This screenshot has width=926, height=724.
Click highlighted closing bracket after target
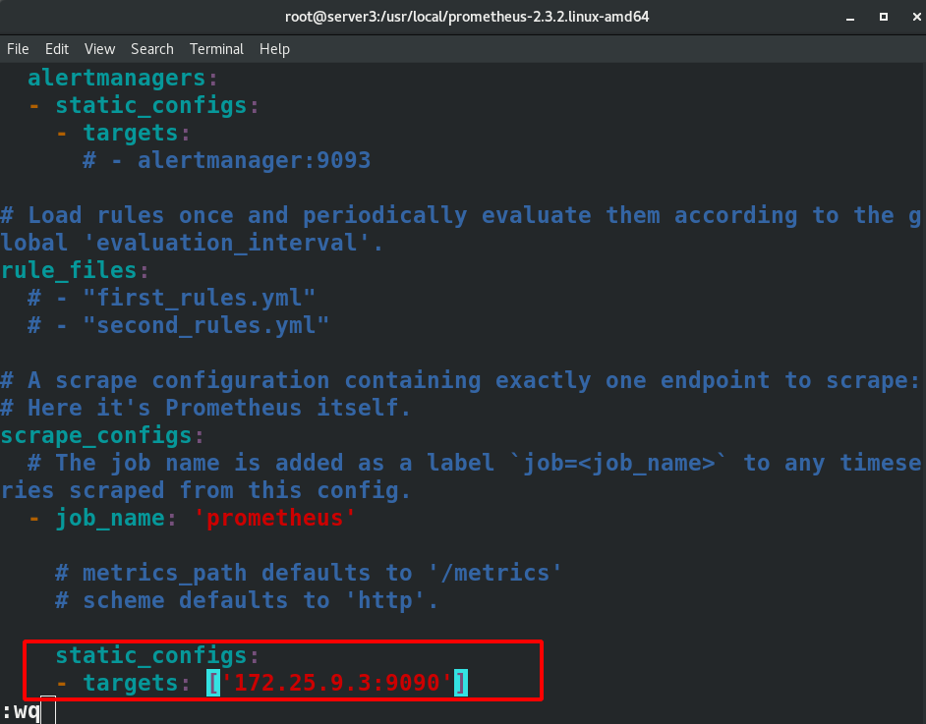pyautogui.click(x=461, y=683)
